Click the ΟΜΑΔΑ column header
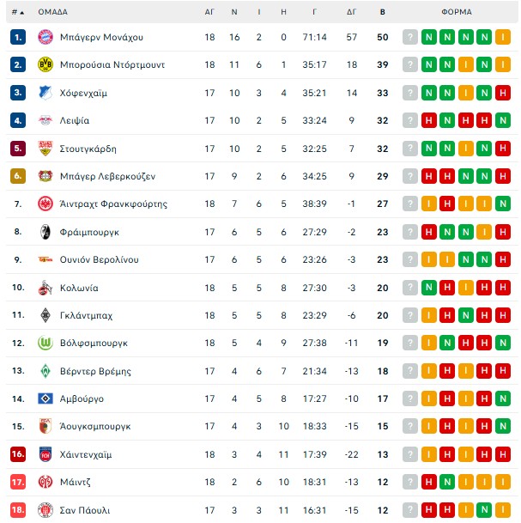Screen dimensions: 521x523 coord(53,12)
